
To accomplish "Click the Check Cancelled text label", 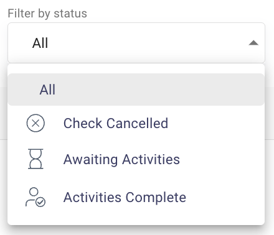I will tap(116, 123).
